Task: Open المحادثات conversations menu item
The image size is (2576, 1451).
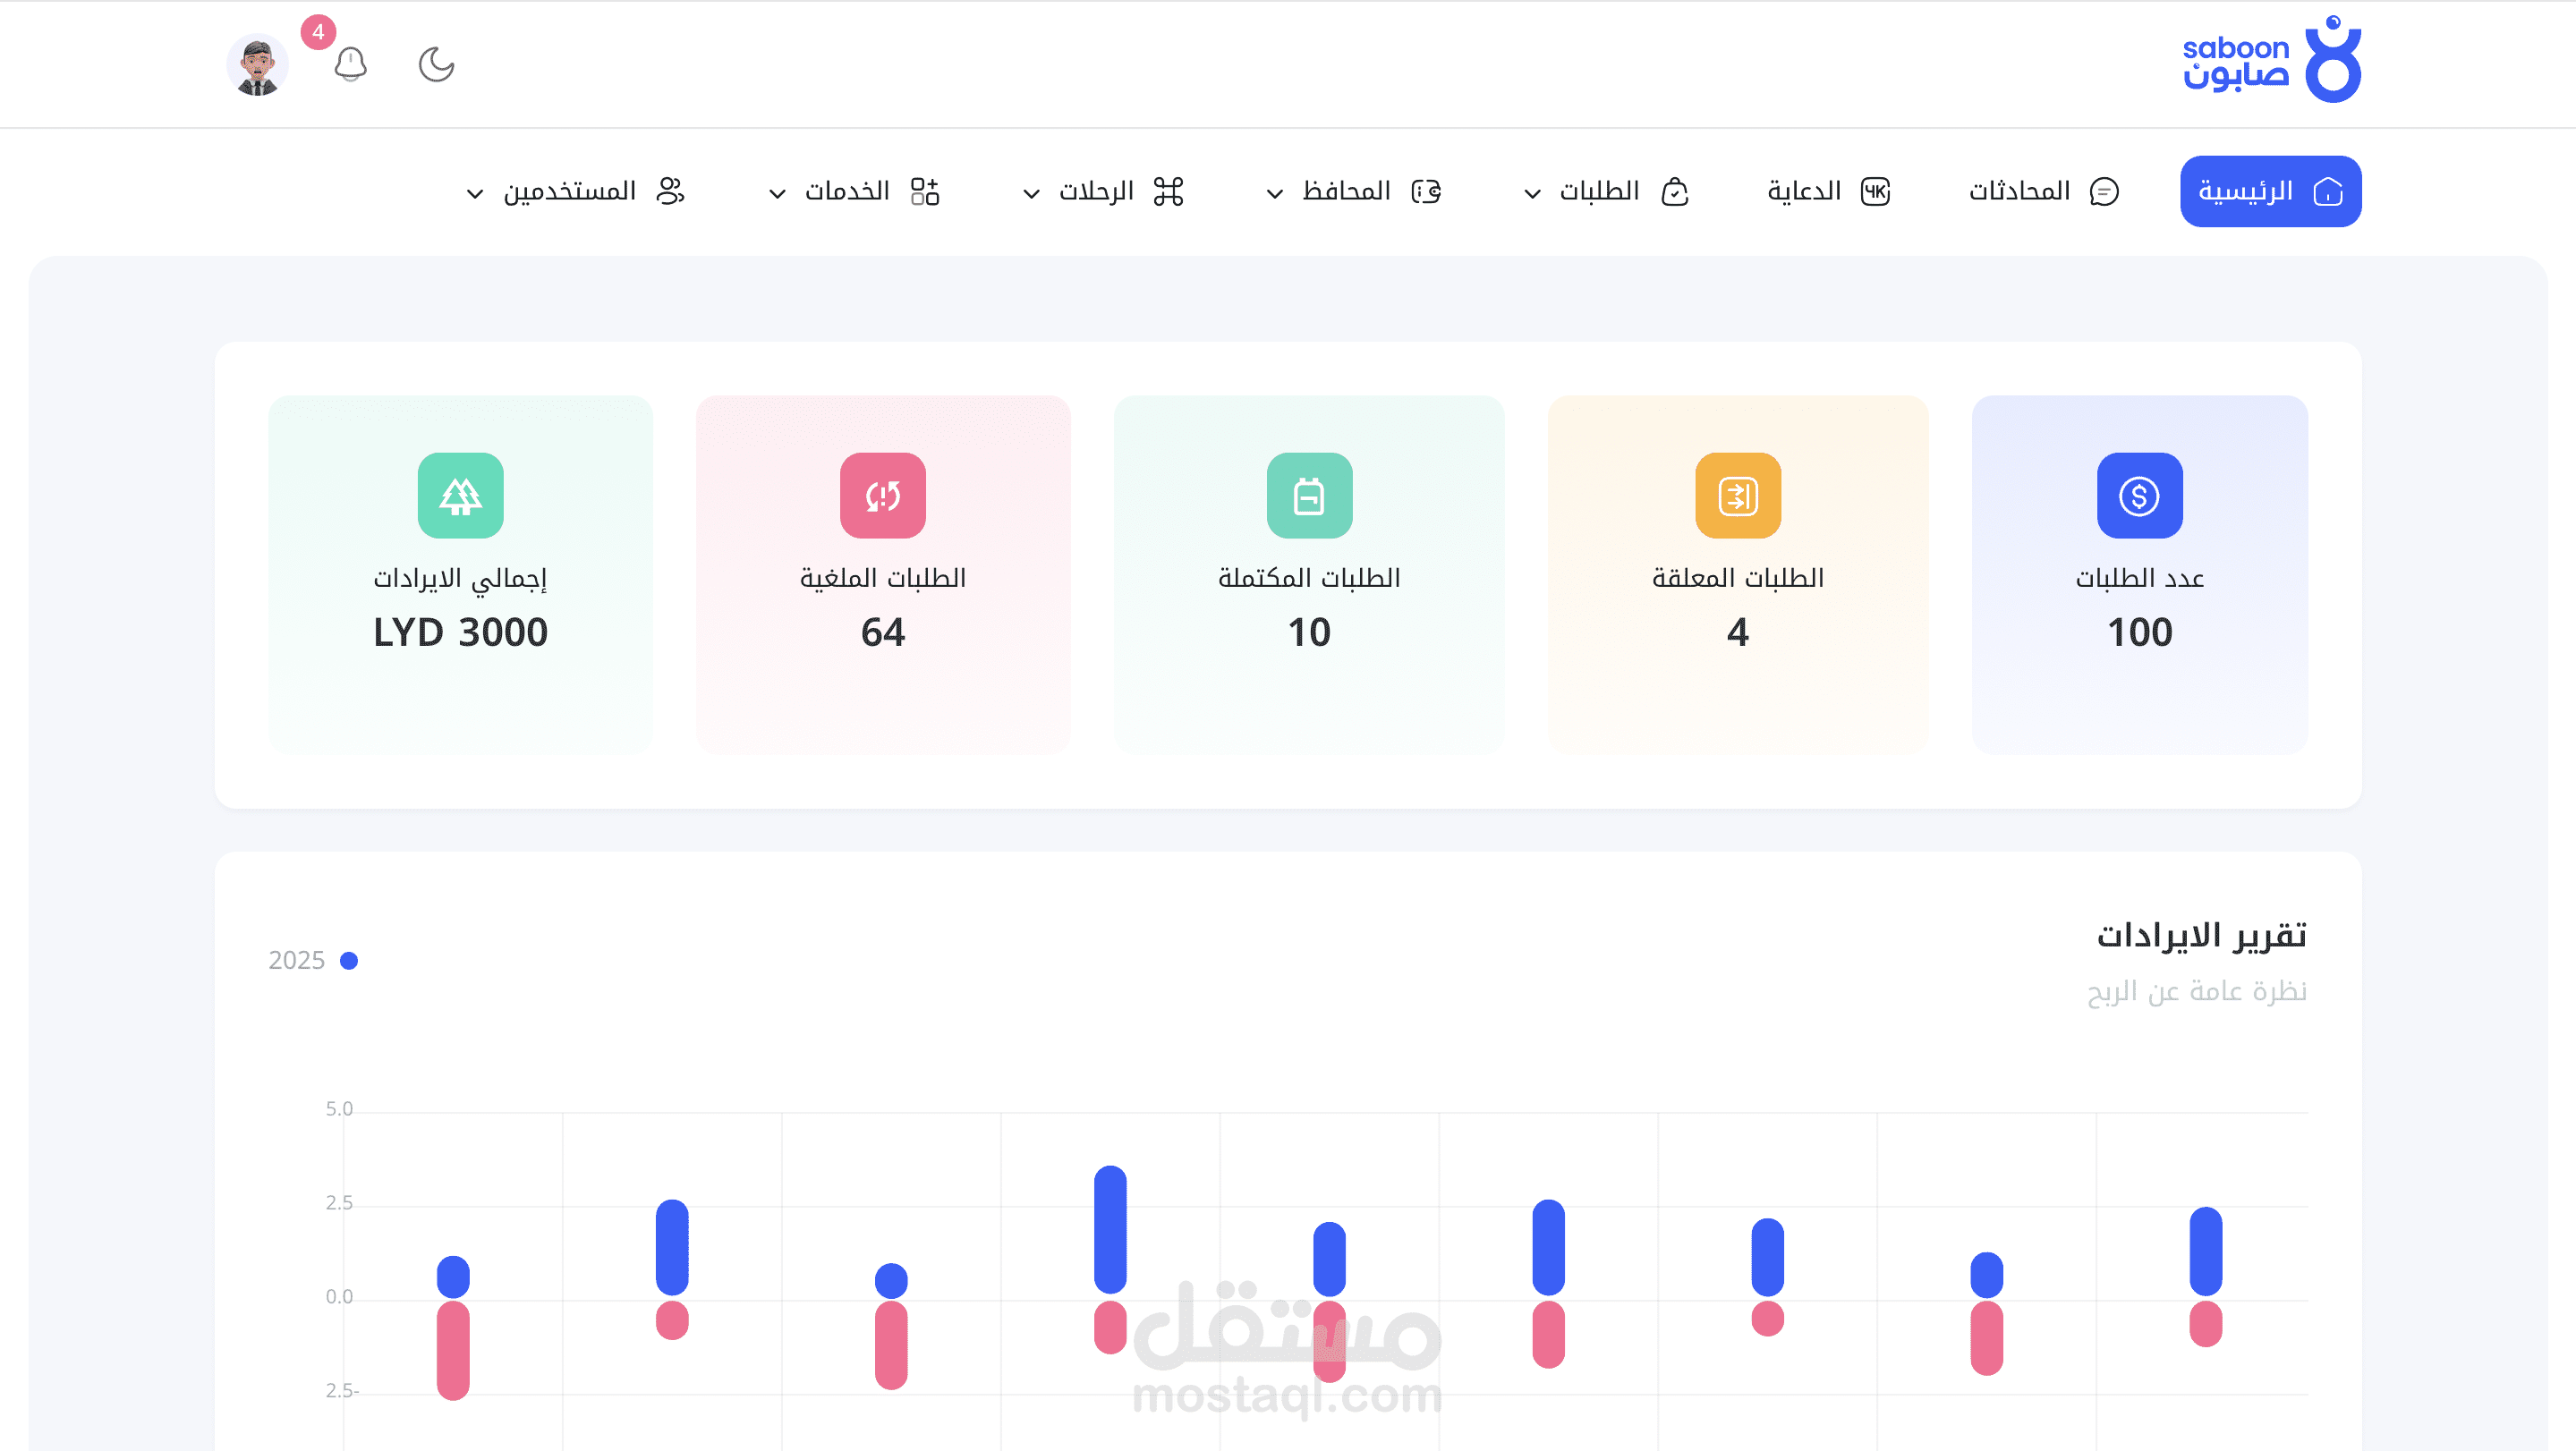Action: pyautogui.click(x=2043, y=191)
